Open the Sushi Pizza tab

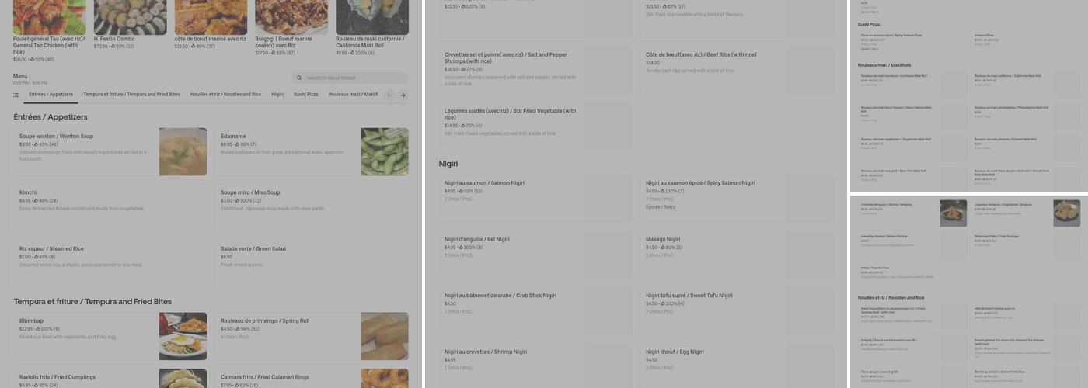pos(306,95)
